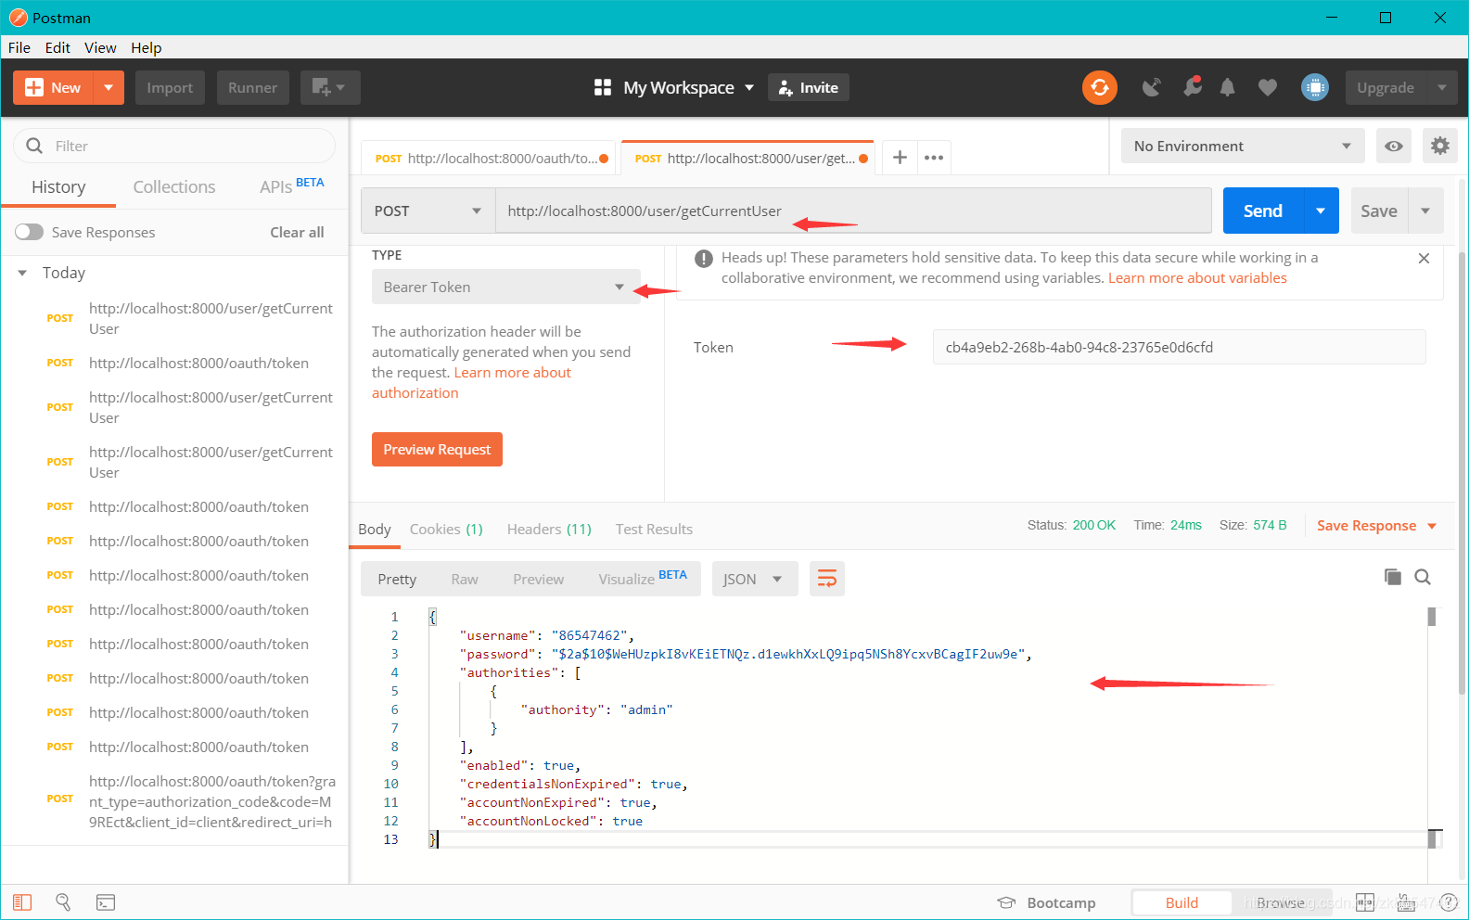This screenshot has height=920, width=1469.
Task: Click the sidebar Filter search field
Action: coord(174,146)
